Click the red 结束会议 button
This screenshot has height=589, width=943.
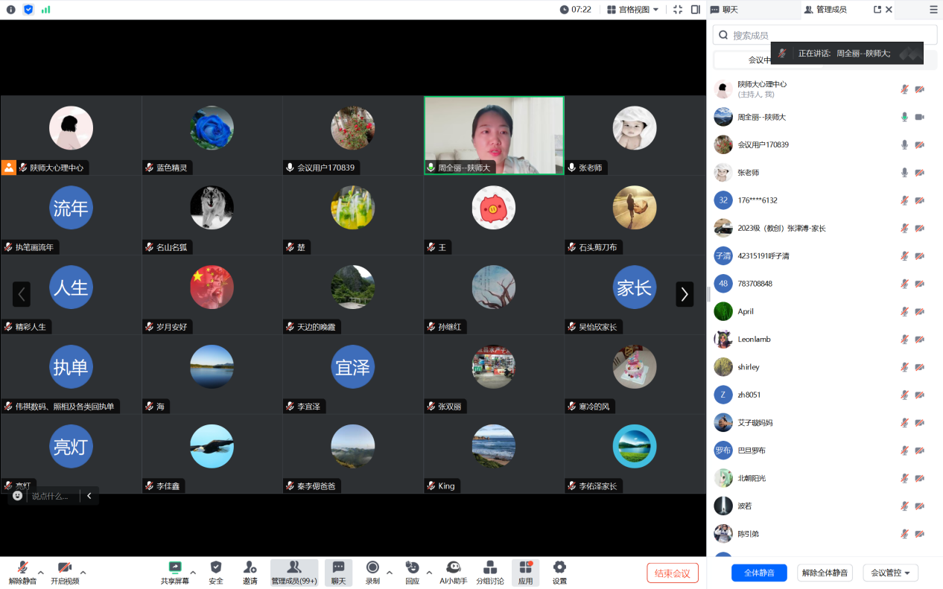pos(672,573)
